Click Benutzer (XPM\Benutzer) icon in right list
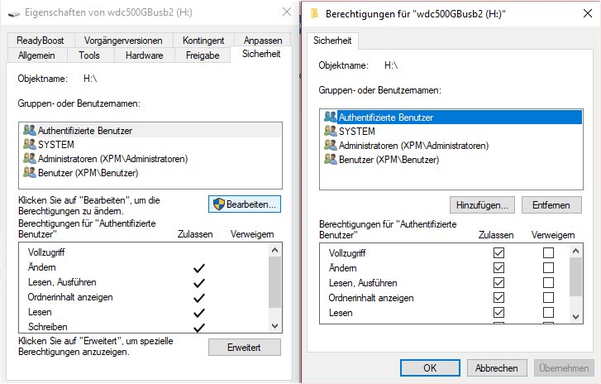This screenshot has height=384, width=601. 331,159
